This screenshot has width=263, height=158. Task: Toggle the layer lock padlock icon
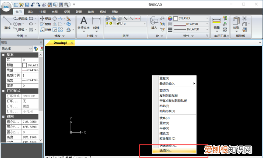pos(118,24)
